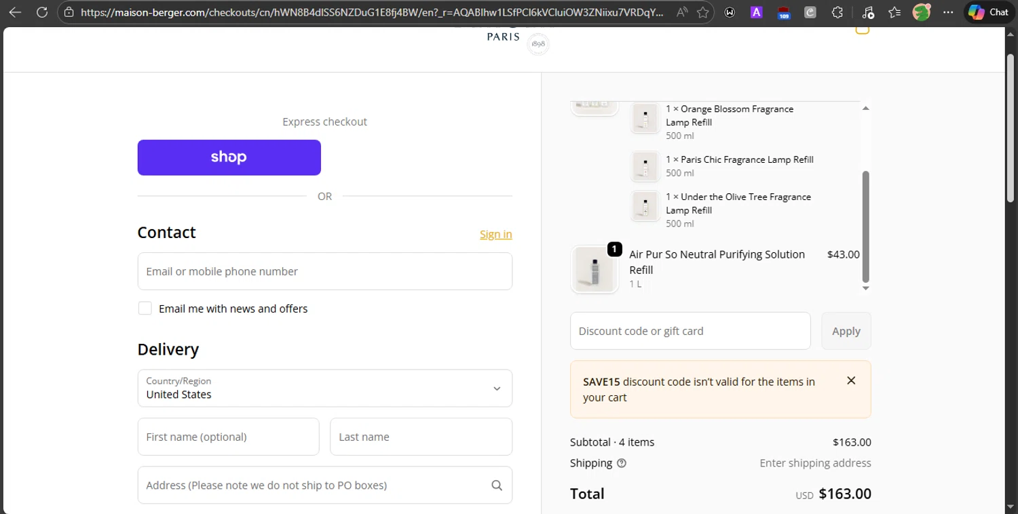
Task: Enable Email me with news and offers
Action: (x=145, y=309)
